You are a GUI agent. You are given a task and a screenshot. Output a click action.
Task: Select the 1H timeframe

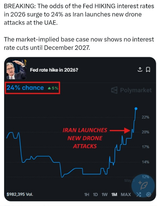tap(87, 194)
